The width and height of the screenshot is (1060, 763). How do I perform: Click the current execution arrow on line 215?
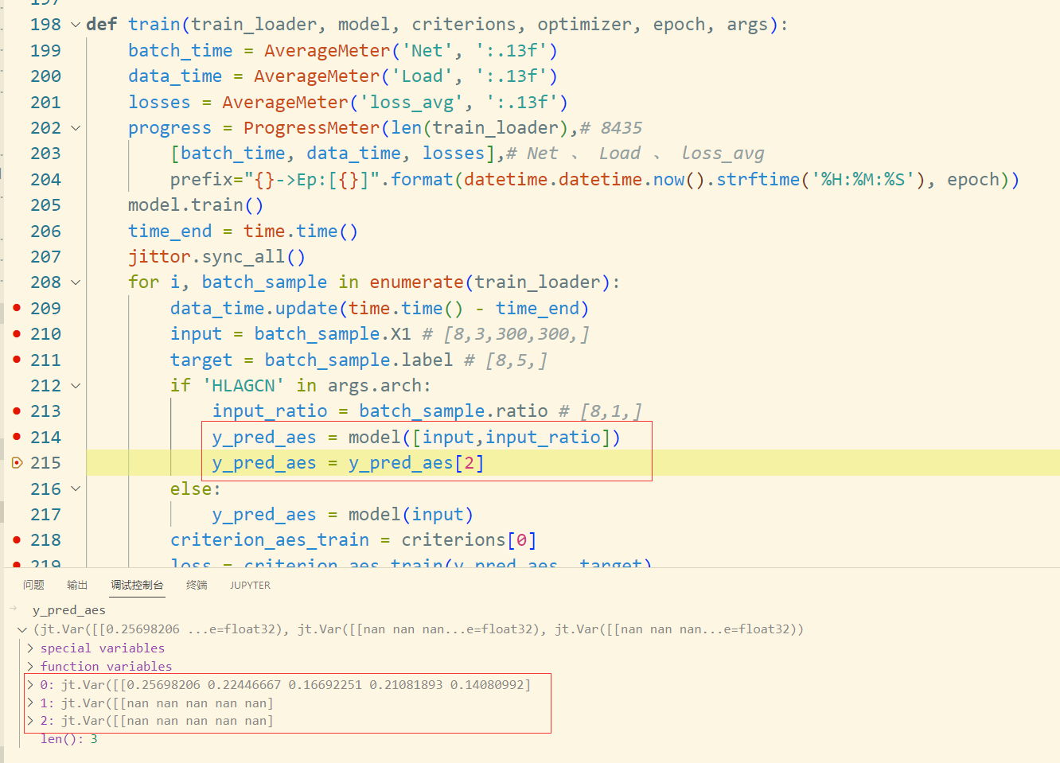click(17, 462)
